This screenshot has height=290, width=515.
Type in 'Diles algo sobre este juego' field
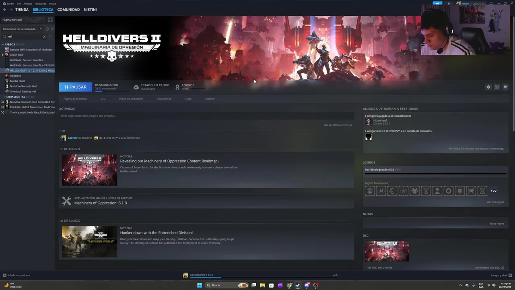(206, 116)
